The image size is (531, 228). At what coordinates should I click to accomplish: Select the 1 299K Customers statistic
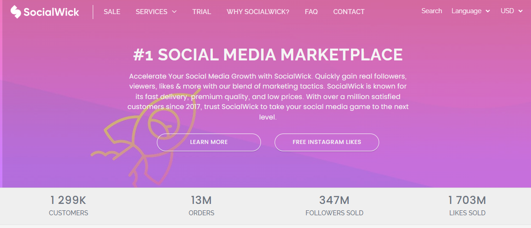coord(68,206)
